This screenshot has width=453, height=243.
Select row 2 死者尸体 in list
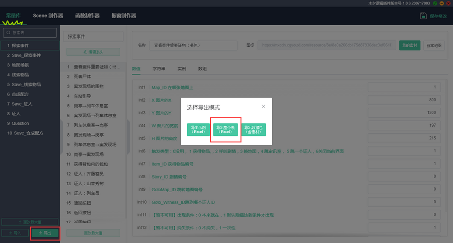click(x=83, y=76)
